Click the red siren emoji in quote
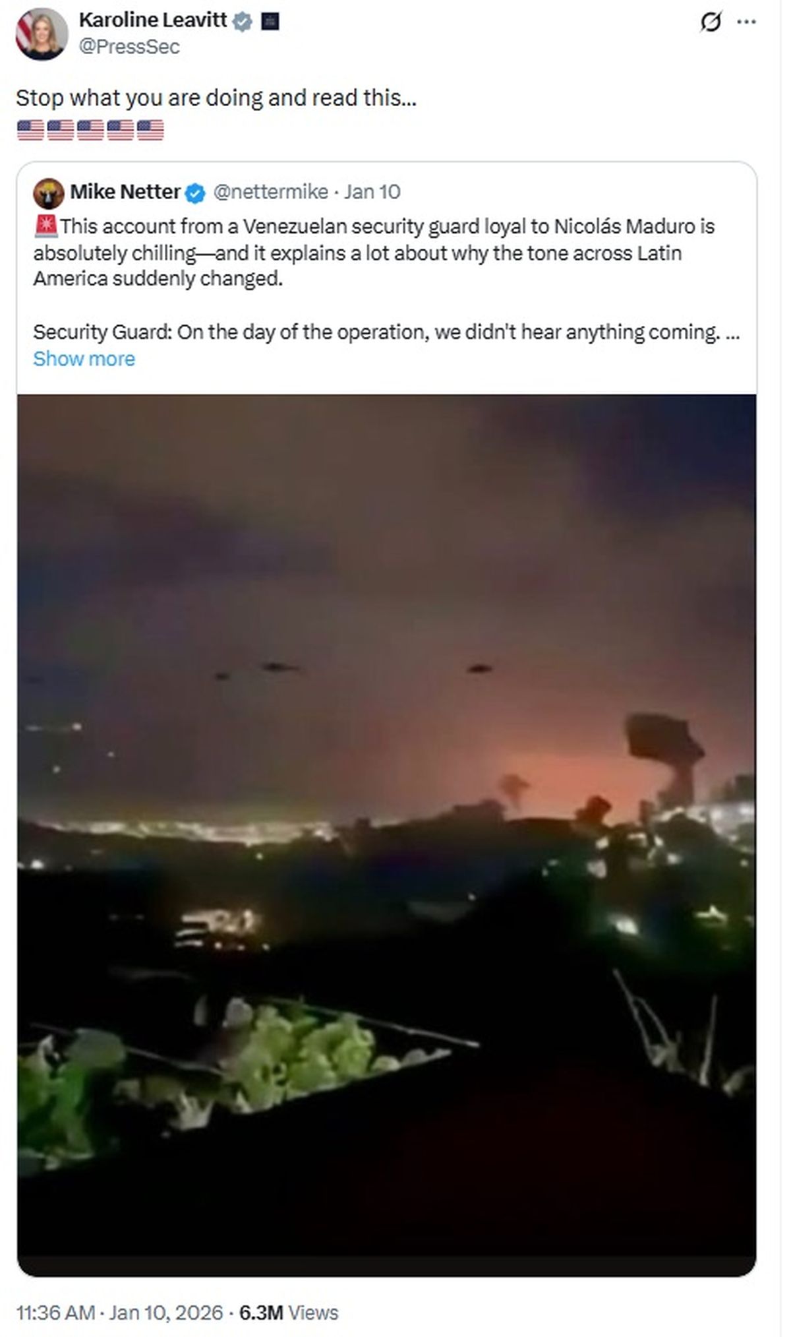The height and width of the screenshot is (1337, 791). coord(46,226)
